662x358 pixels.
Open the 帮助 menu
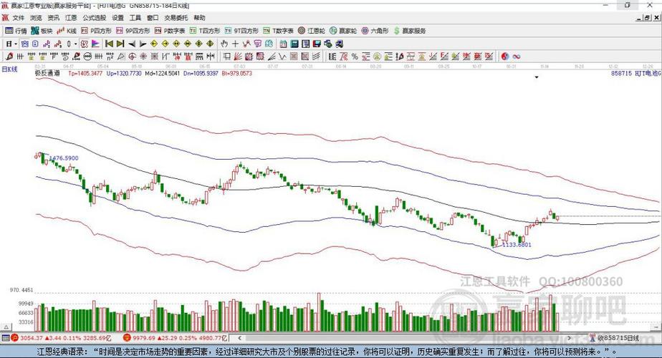click(199, 18)
